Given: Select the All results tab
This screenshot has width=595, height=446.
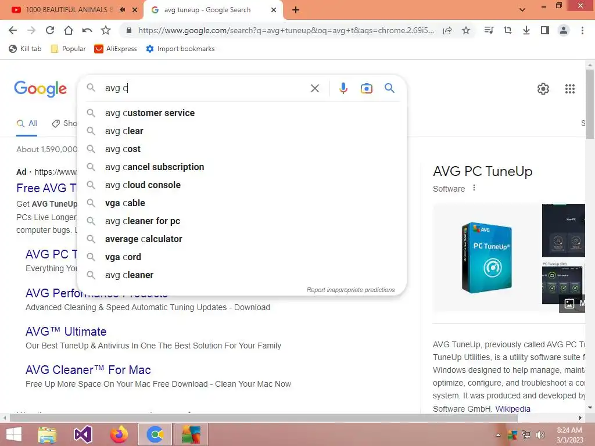Looking at the screenshot, I should click(x=27, y=123).
